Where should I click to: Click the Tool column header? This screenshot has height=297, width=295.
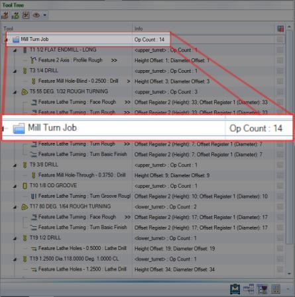[x=67, y=28]
